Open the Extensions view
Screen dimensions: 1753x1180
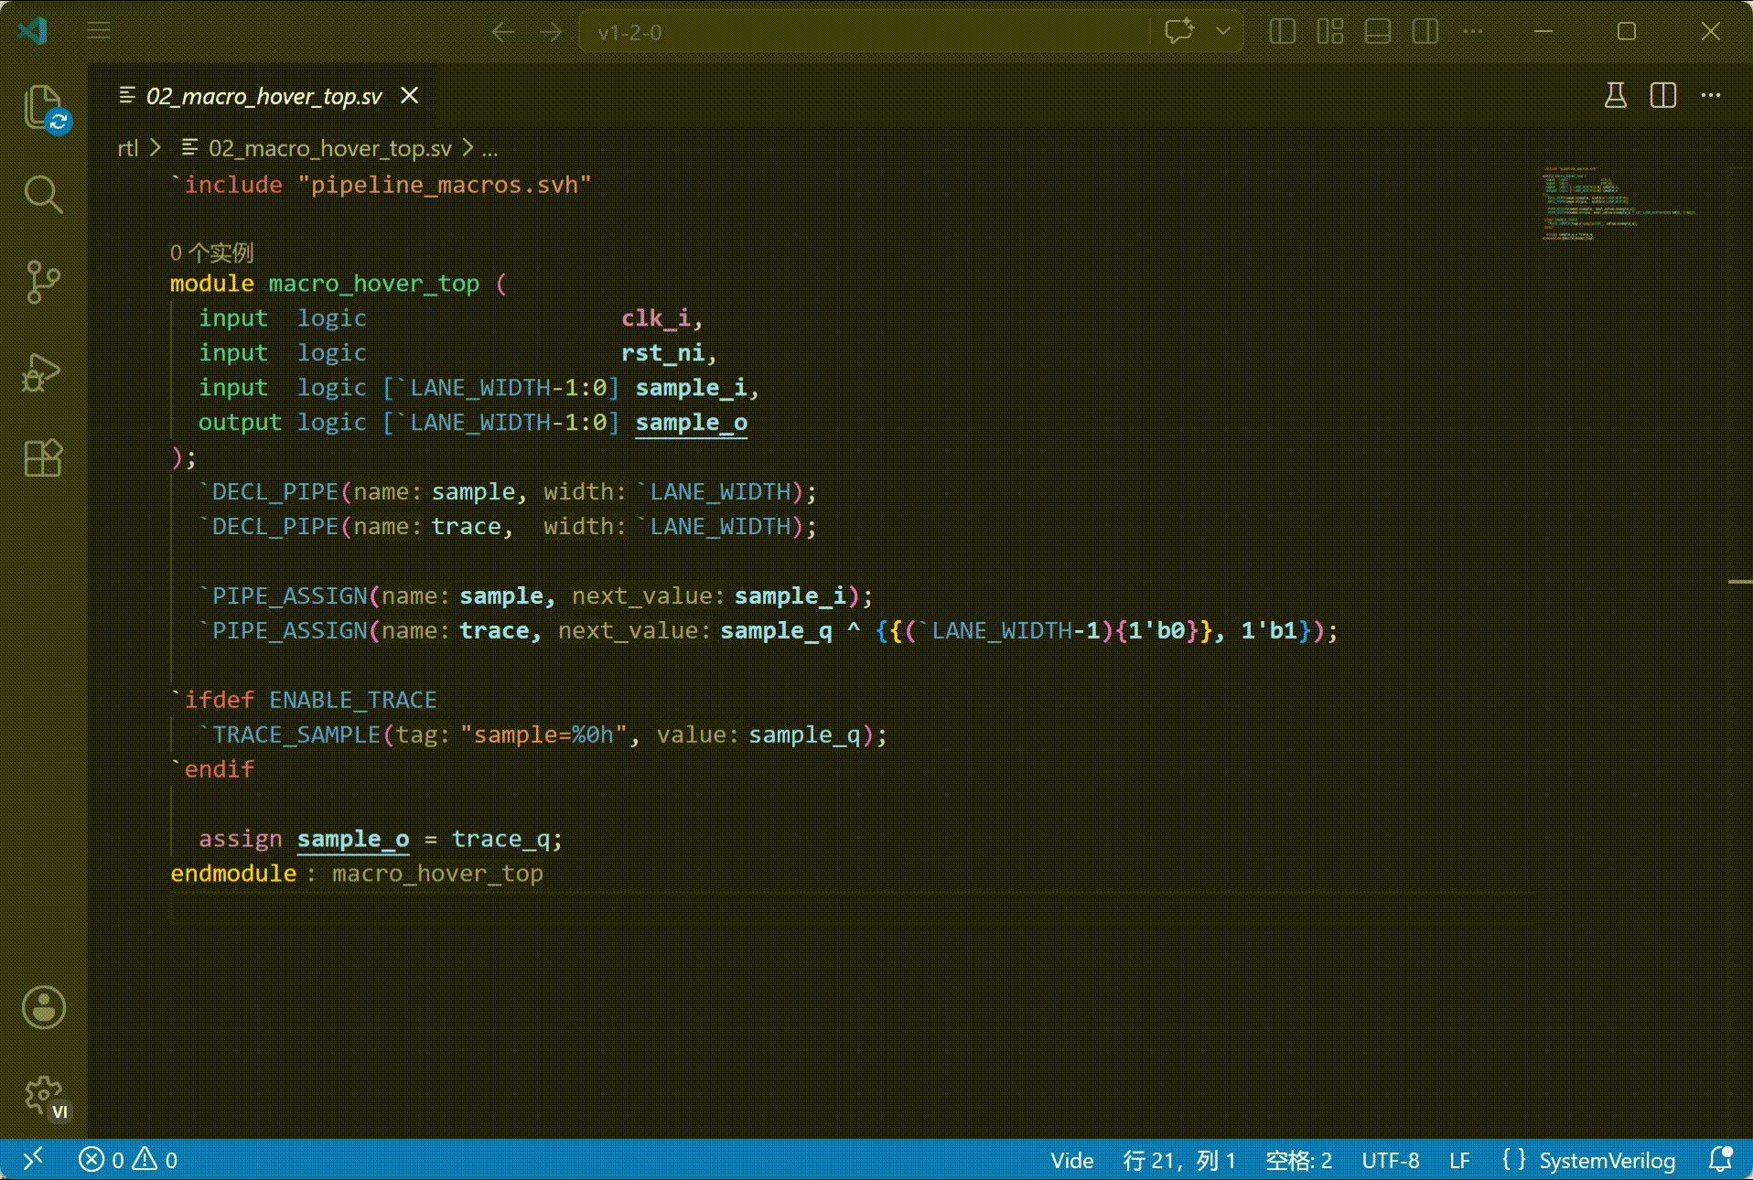(43, 457)
